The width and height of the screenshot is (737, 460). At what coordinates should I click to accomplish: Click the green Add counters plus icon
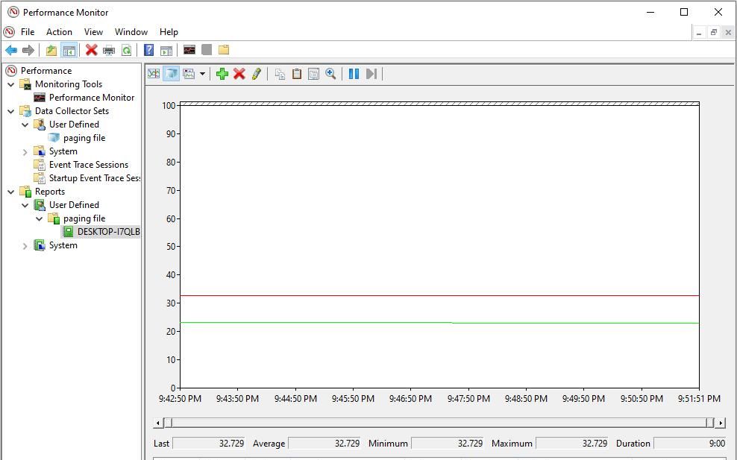222,74
